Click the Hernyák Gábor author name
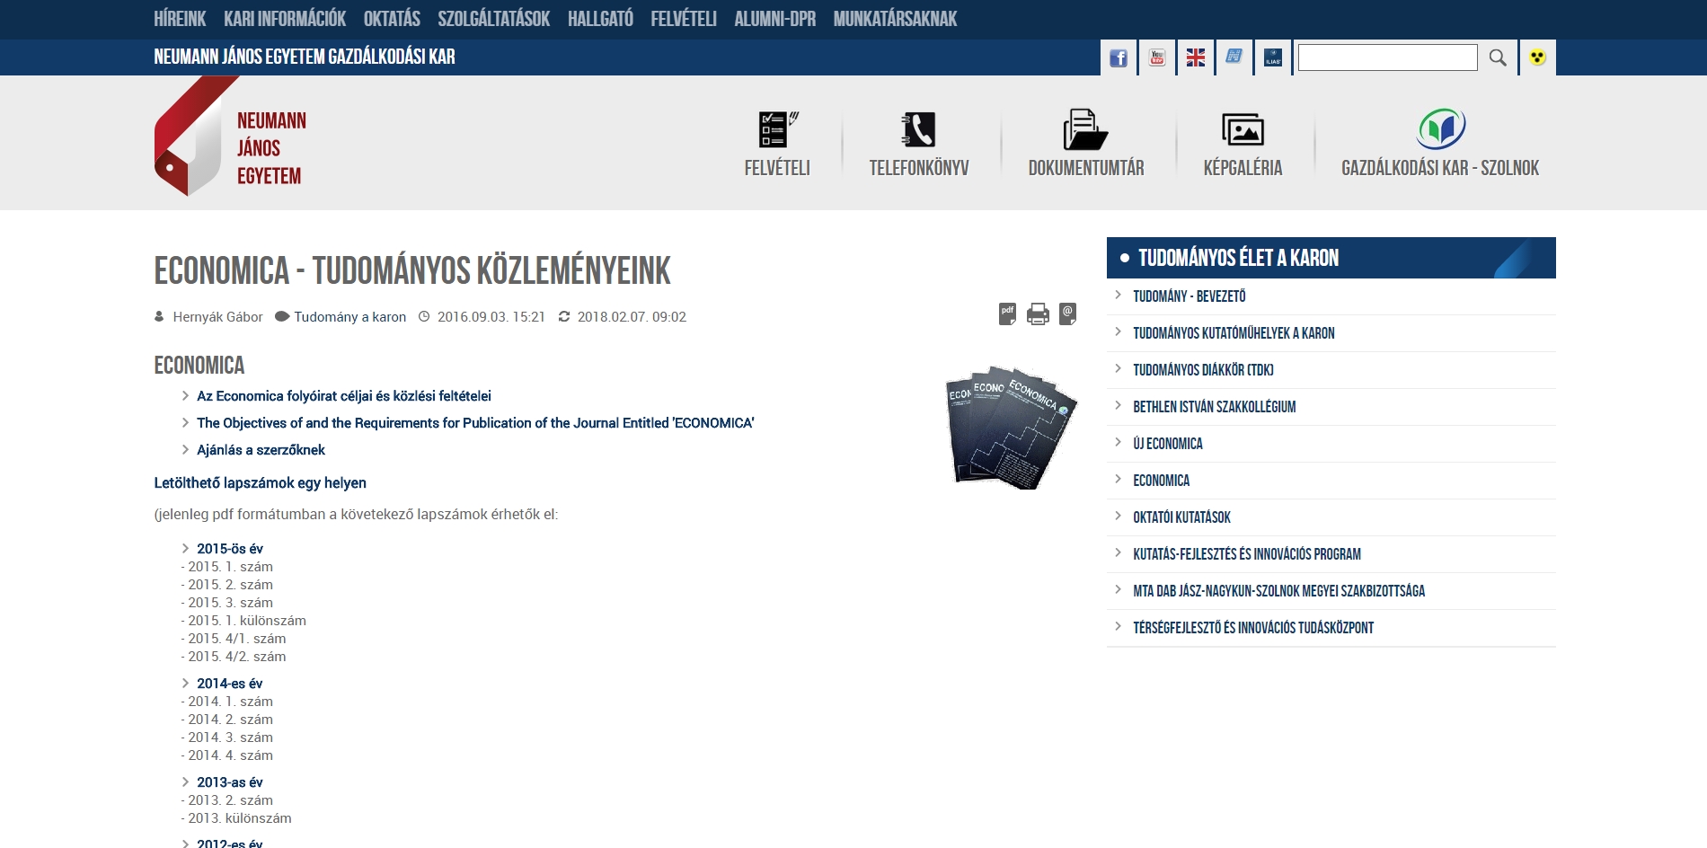This screenshot has width=1707, height=848. pyautogui.click(x=217, y=317)
